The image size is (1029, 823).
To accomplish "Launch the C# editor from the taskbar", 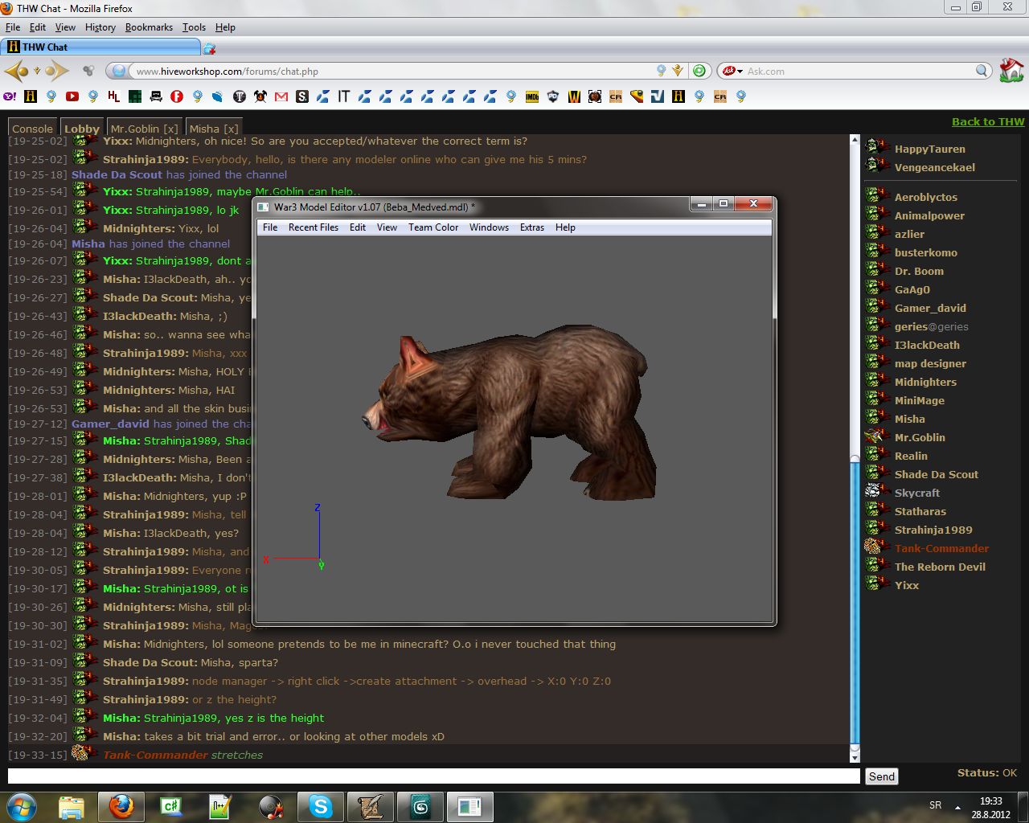I will point(171,807).
